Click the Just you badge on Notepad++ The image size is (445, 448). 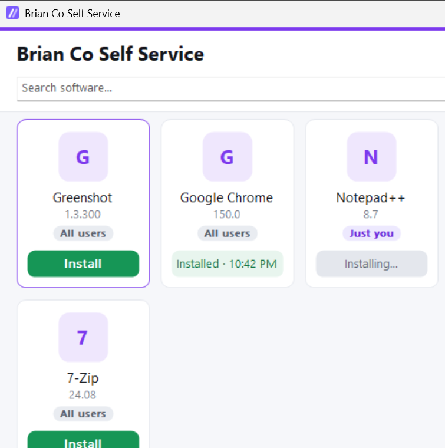pyautogui.click(x=371, y=233)
